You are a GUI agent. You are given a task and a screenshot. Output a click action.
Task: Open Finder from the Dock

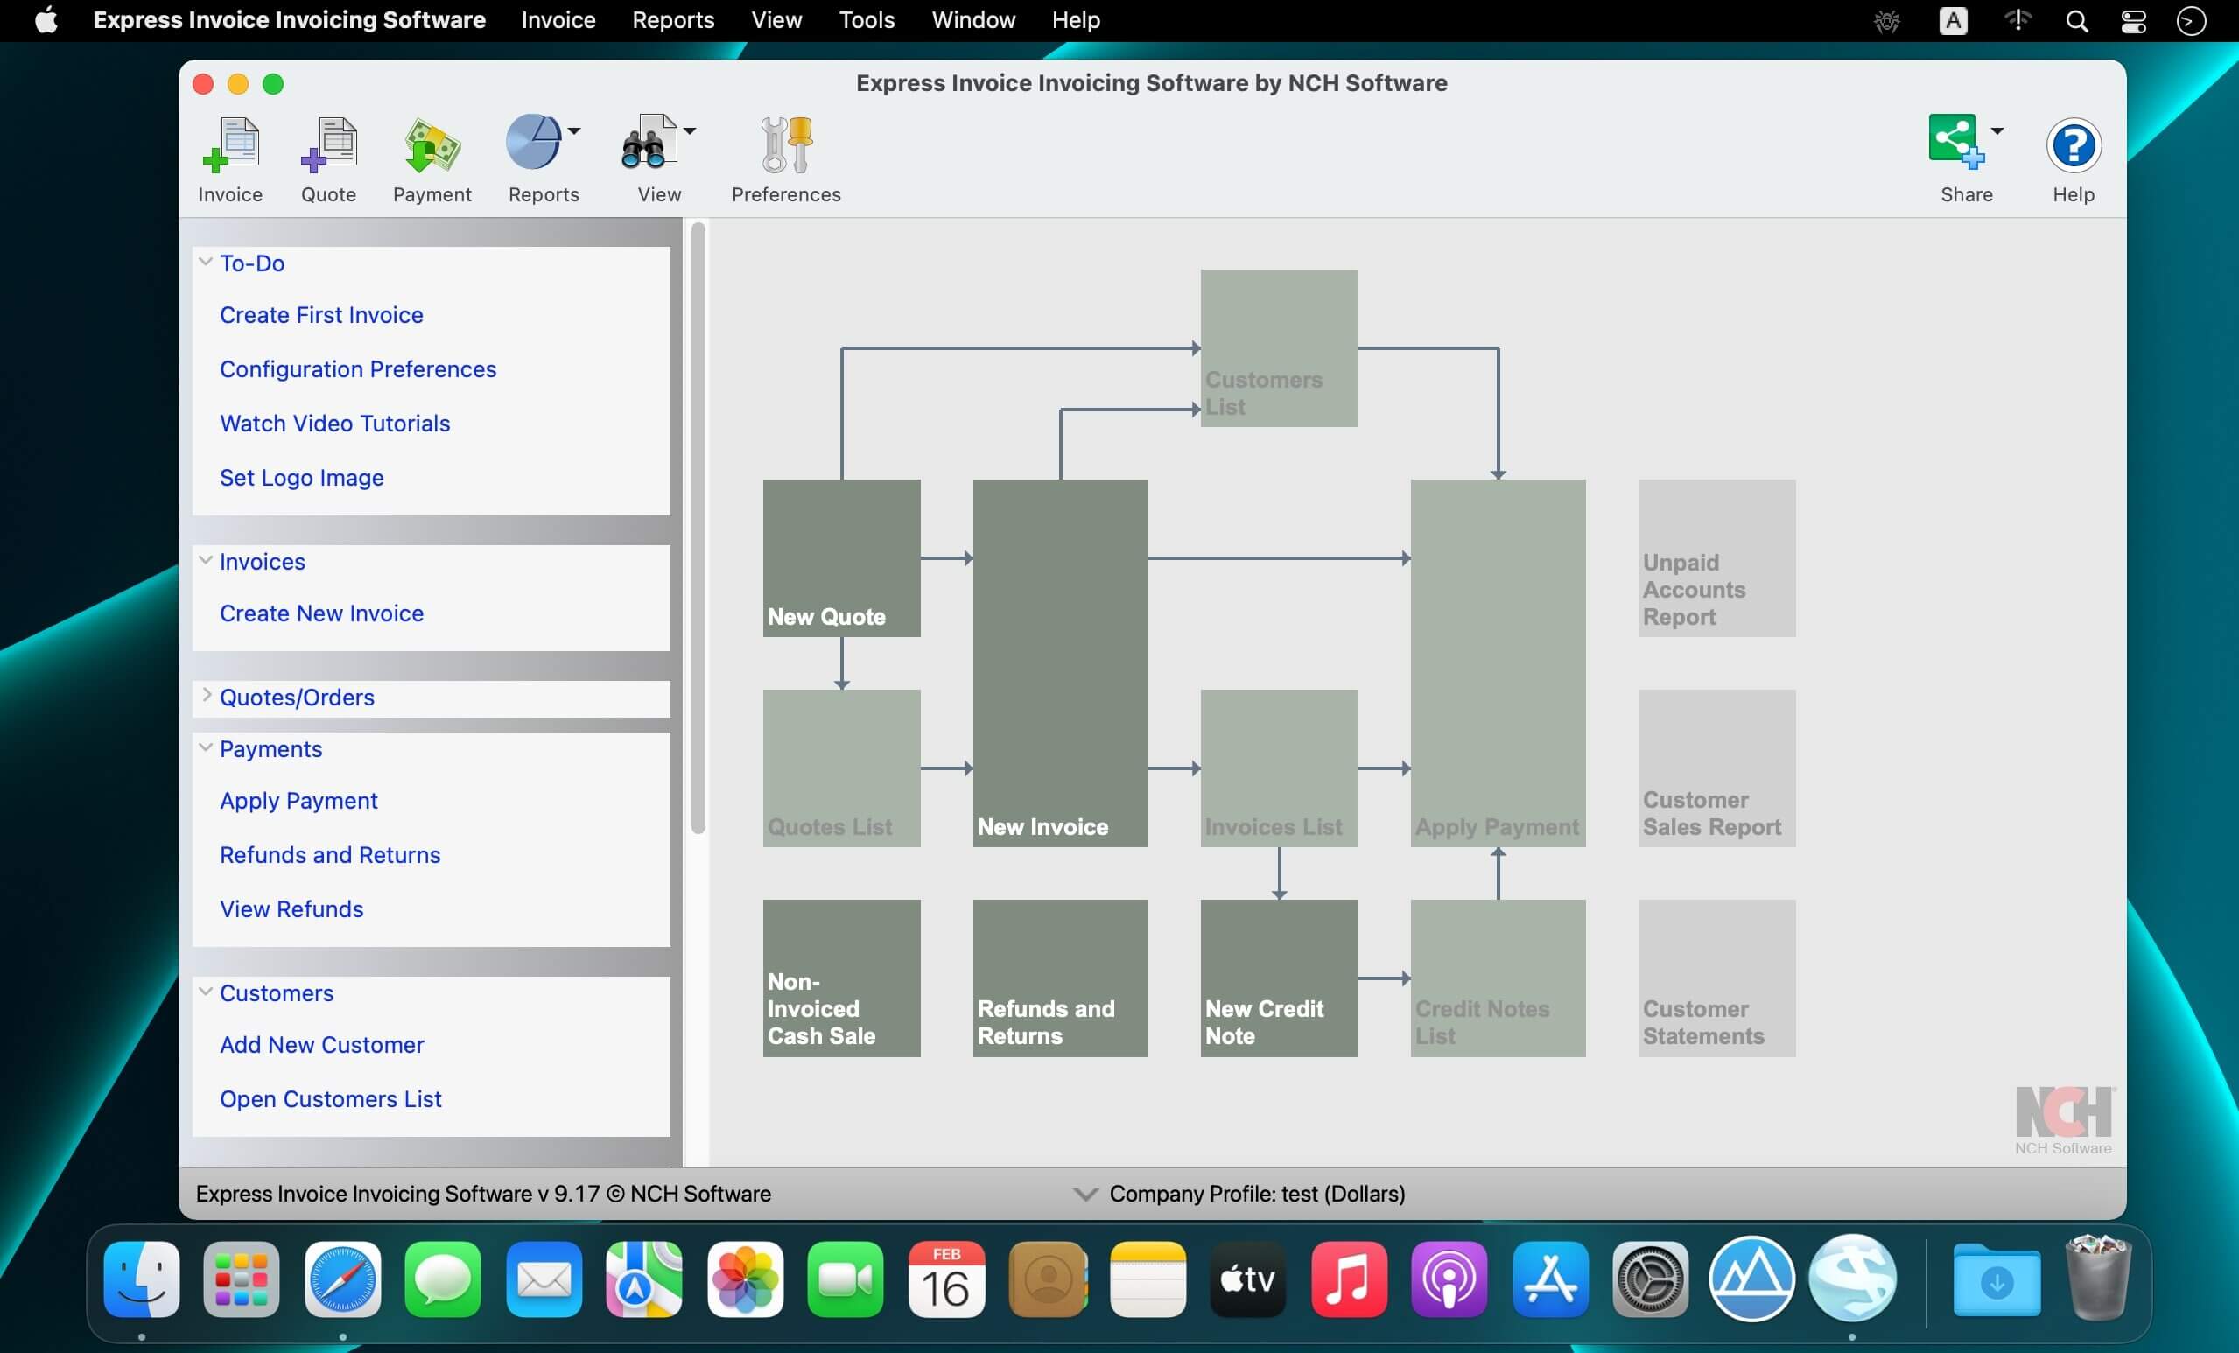pyautogui.click(x=142, y=1279)
